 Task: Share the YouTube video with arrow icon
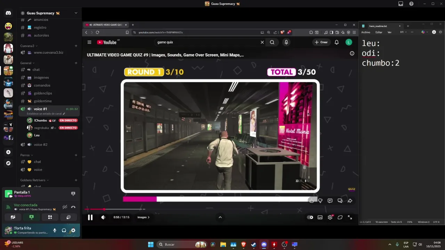coord(350,201)
